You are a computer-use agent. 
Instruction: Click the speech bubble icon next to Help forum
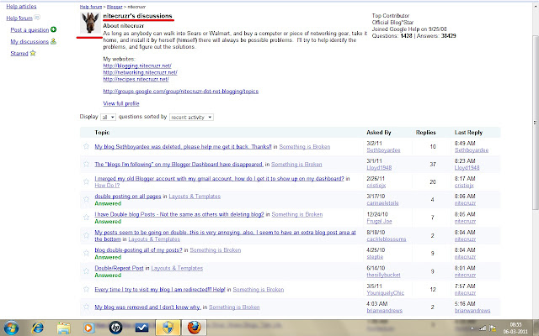[x=37, y=18]
